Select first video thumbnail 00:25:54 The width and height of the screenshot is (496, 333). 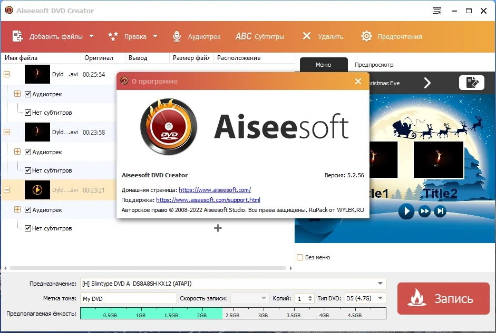tap(37, 74)
